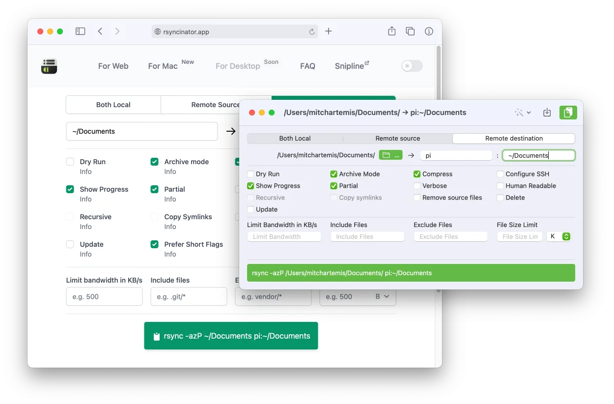614x404 pixels.
Task: Browse for source folder with green folder button
Action: pos(391,155)
